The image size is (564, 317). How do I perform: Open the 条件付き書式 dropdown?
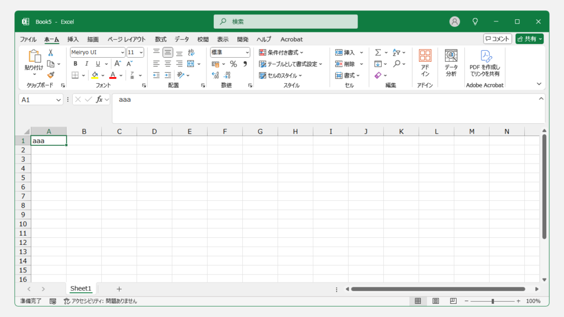pos(281,53)
